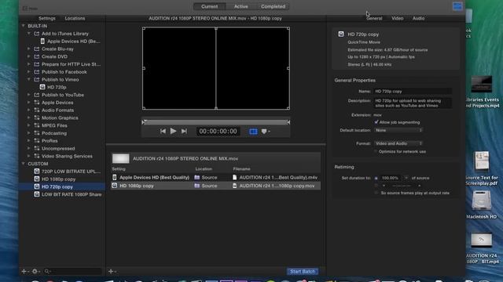The image size is (503, 282).
Task: Click the timeline in-point marker
Action: tap(143, 122)
